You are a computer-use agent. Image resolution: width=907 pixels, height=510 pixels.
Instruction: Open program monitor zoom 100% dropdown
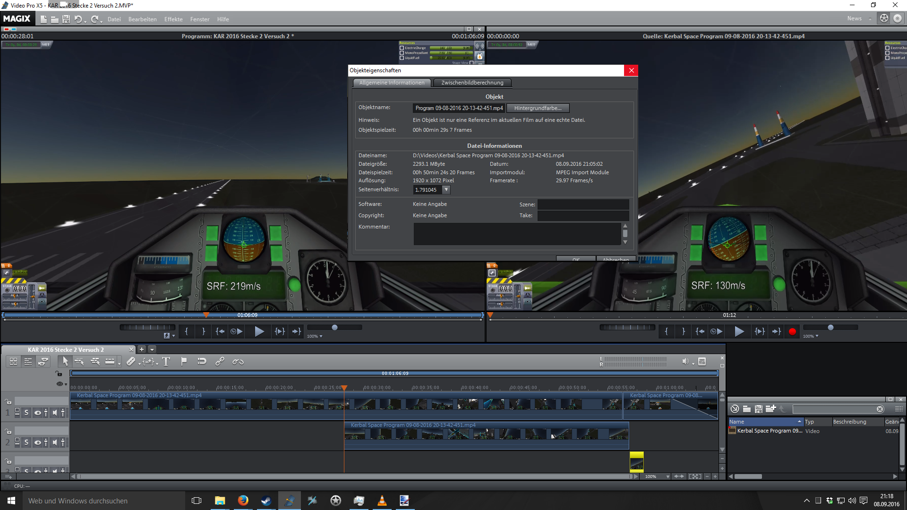(315, 336)
